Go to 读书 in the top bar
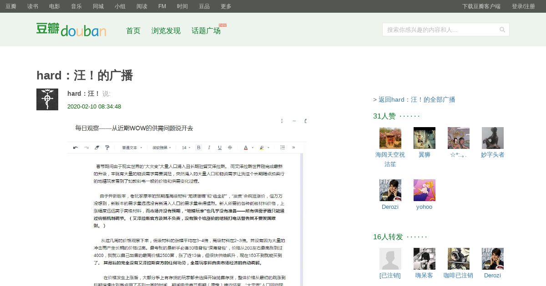 click(x=33, y=6)
